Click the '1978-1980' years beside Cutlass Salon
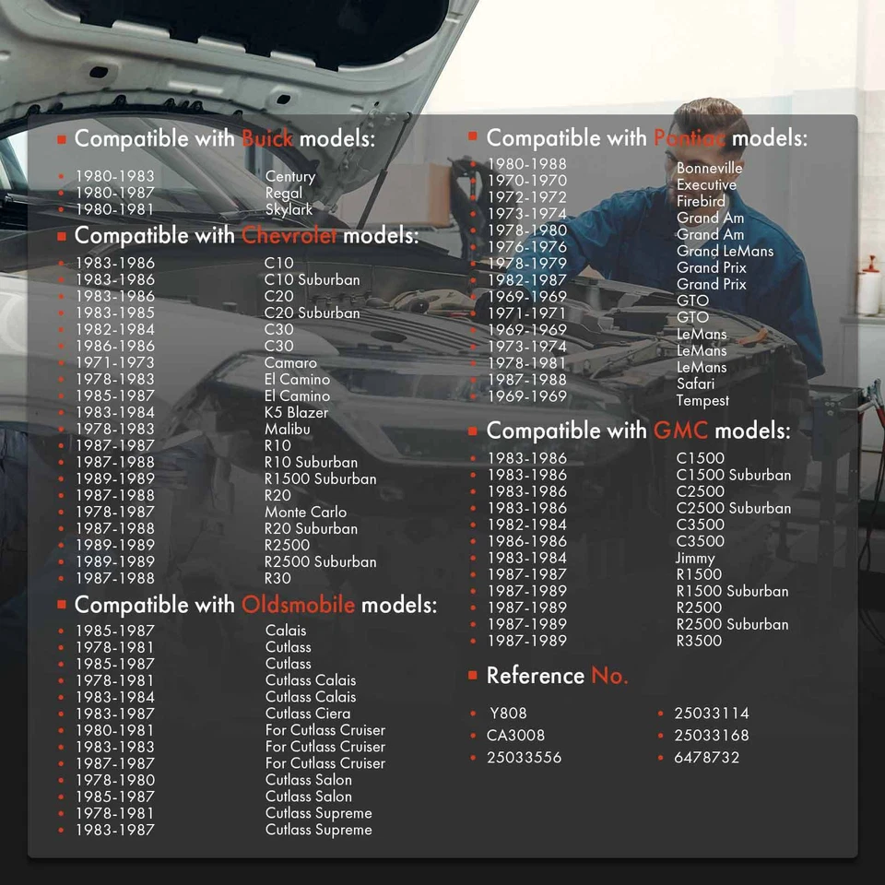 (x=115, y=780)
